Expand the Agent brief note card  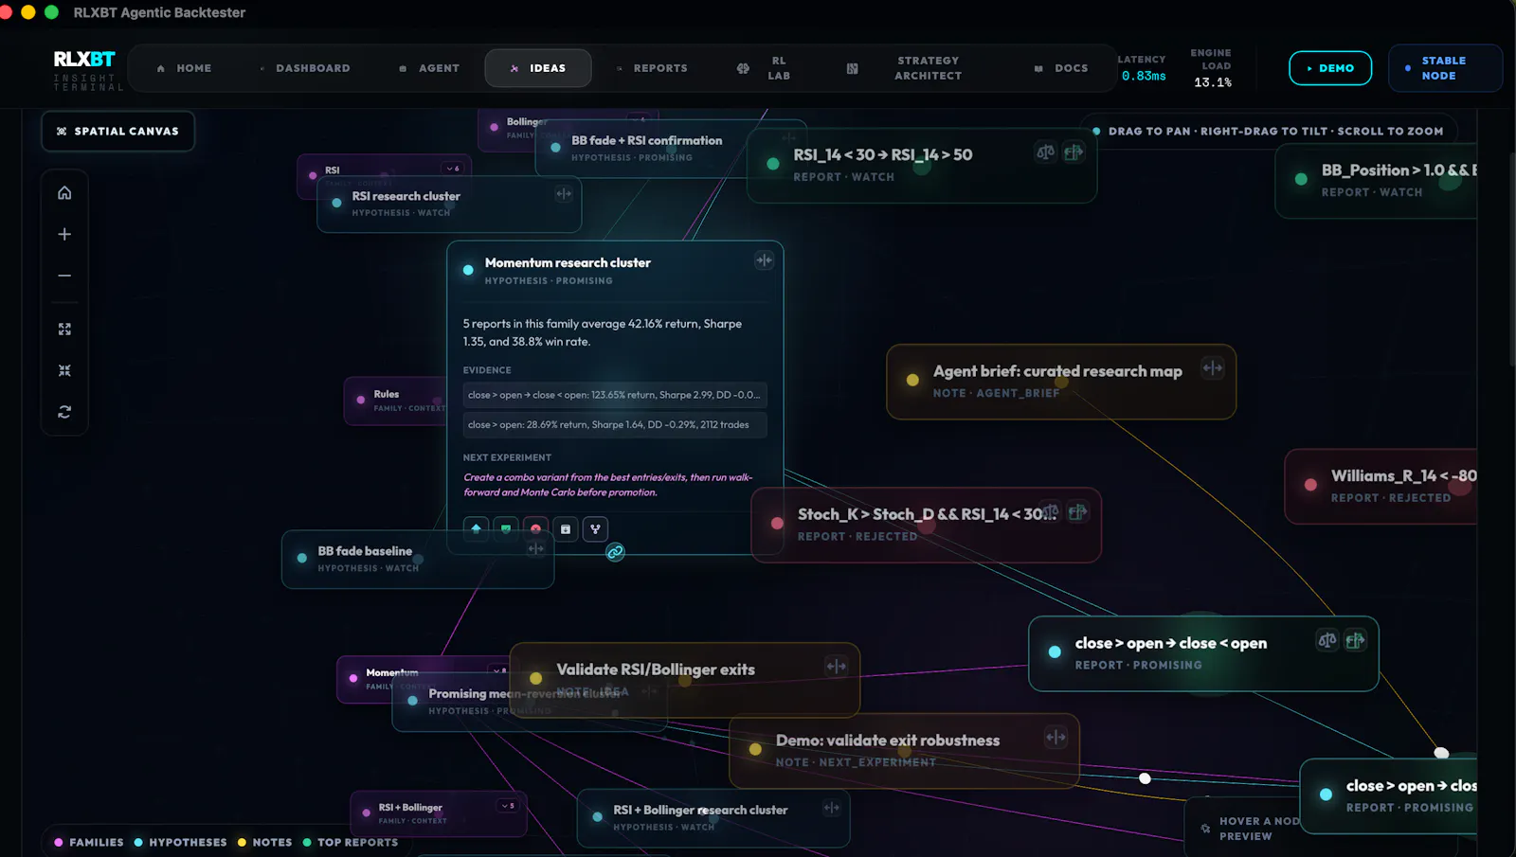[1213, 368]
